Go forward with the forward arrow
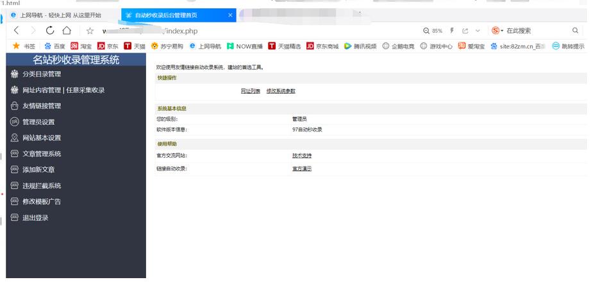This screenshot has width=598, height=282. [x=33, y=31]
